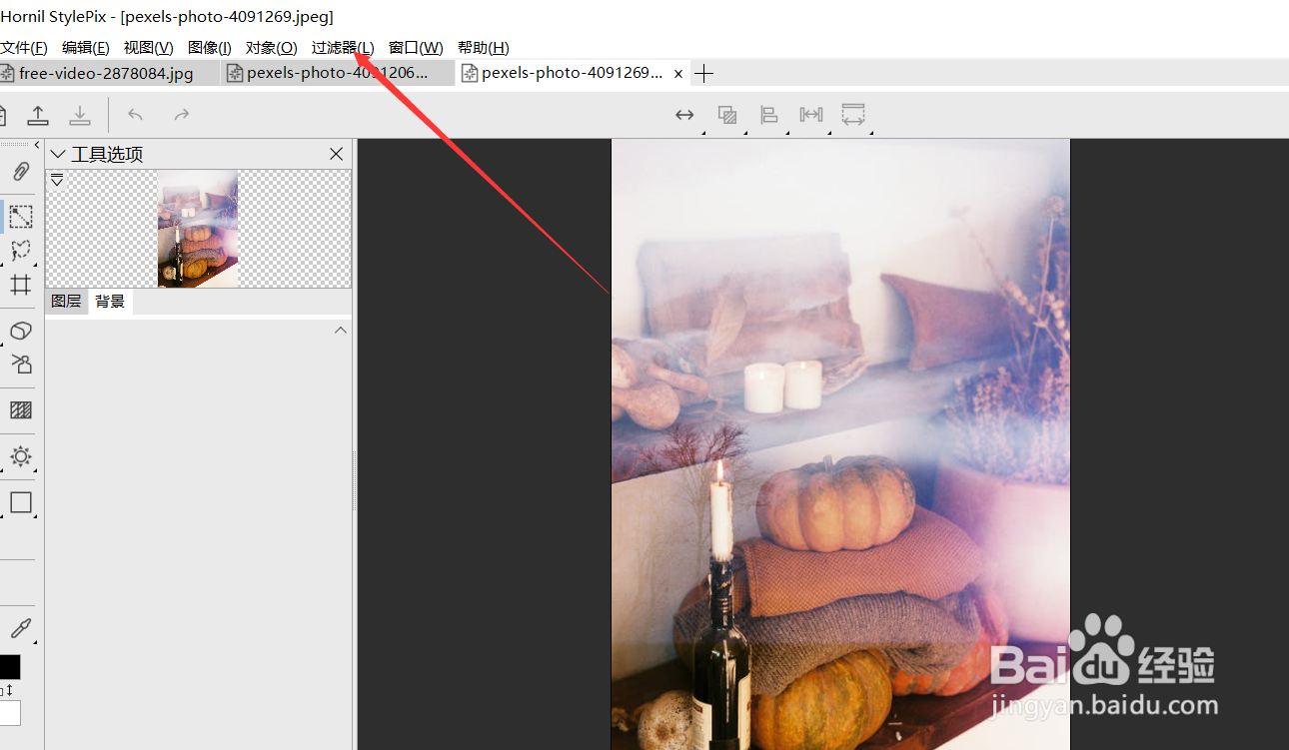Screen dimensions: 1289x750
Task: Select the clone stamp tool
Action: 21,365
